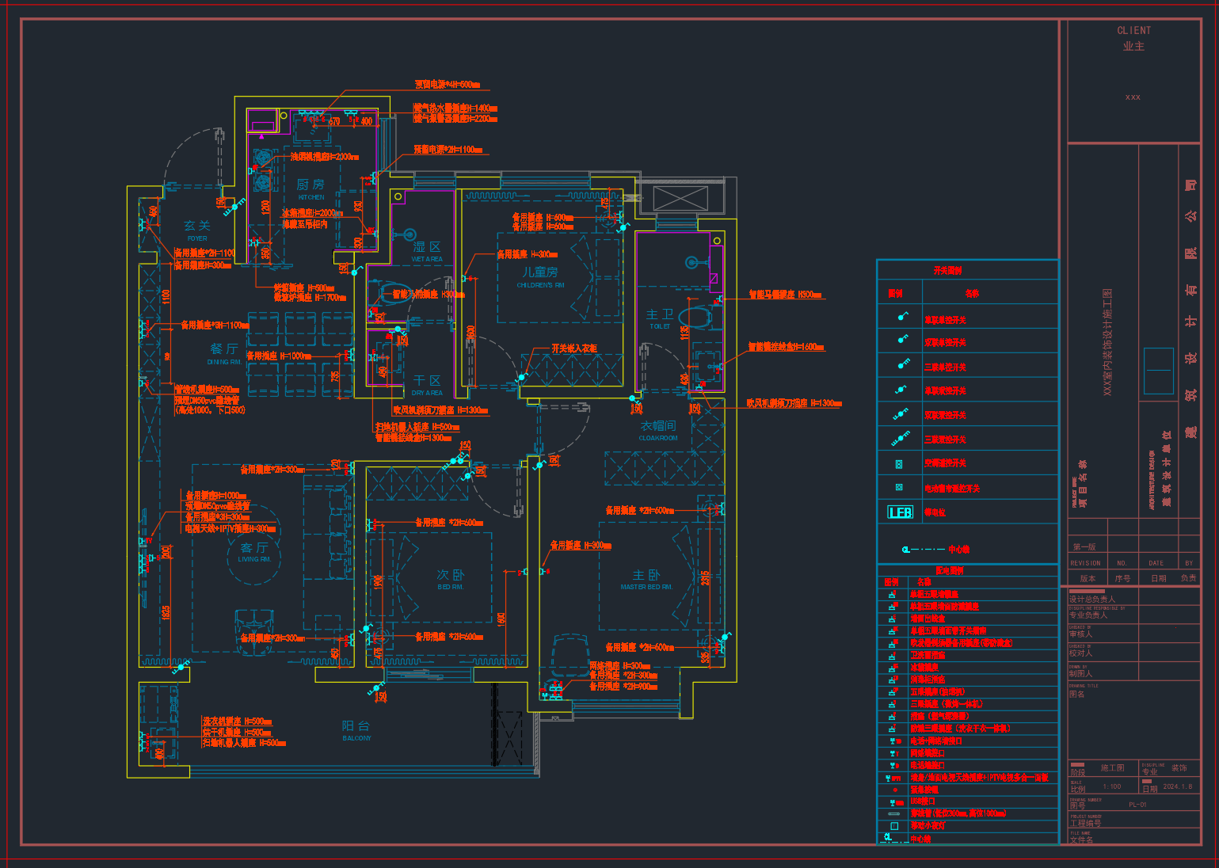Pick the 三联双控开关 legend symbol
This screenshot has height=868, width=1219.
(x=901, y=438)
